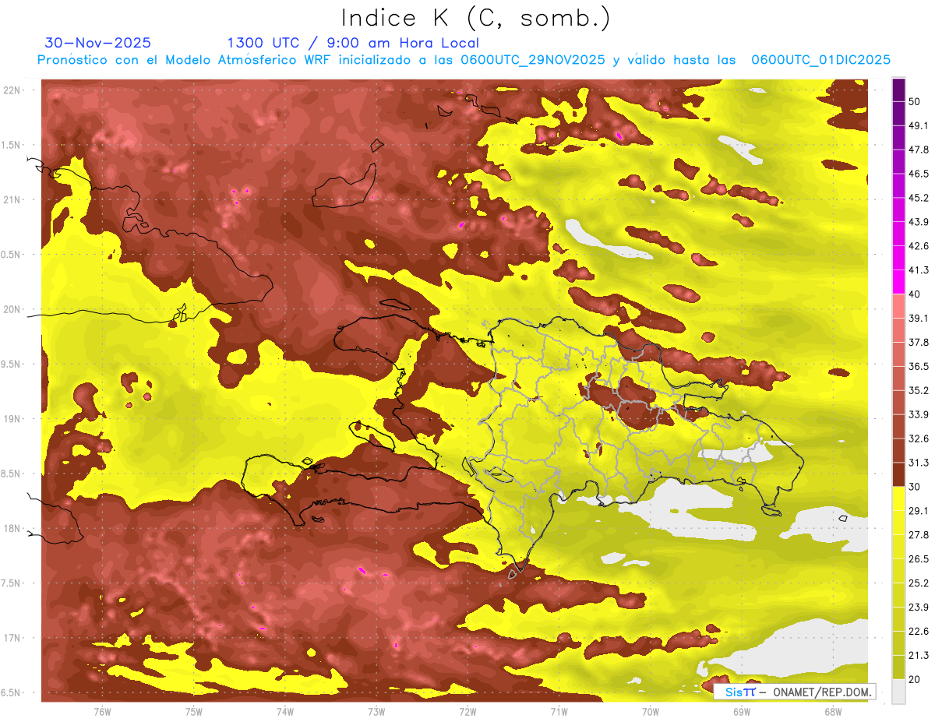Screen dimensions: 935x722
Task: Click the colorbar value "42.6"
Action: (918, 246)
